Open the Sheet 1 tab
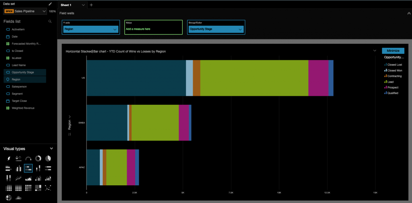 pyautogui.click(x=68, y=5)
